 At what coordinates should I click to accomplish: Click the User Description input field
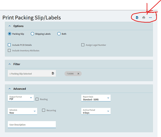click(x=32, y=124)
